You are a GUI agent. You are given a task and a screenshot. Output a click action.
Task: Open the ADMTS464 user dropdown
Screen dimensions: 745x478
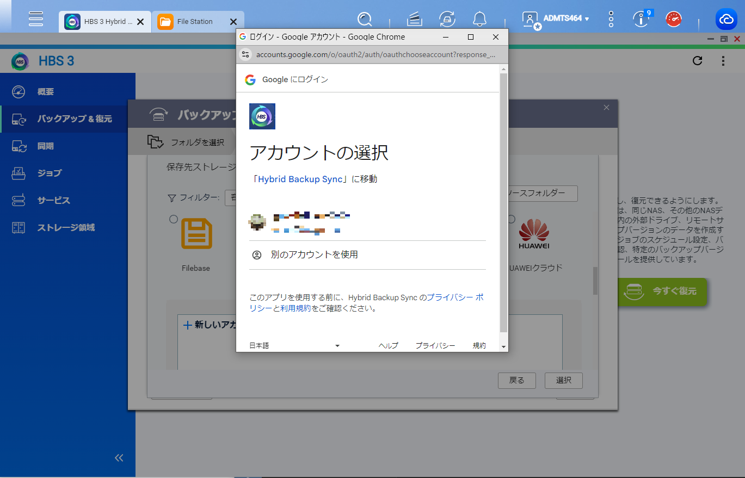(567, 18)
